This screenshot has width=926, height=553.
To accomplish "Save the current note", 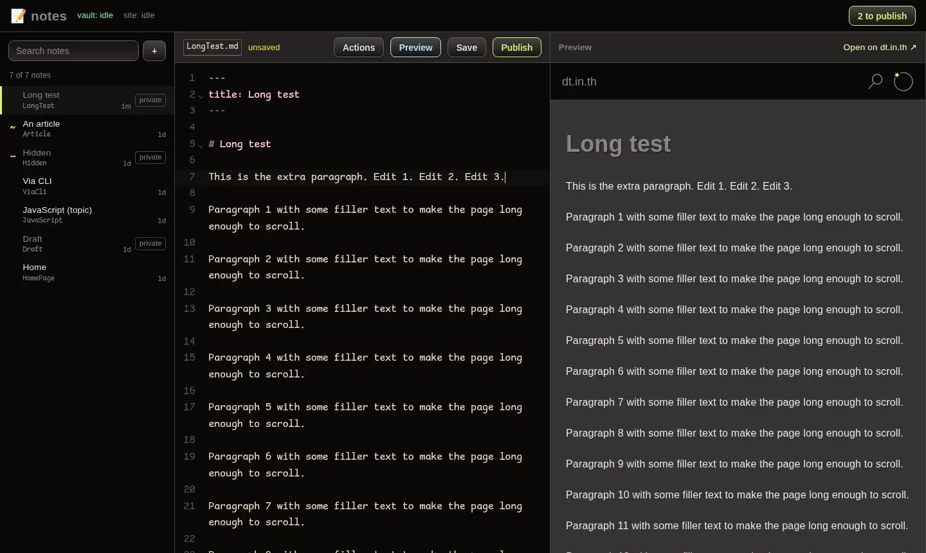I will tap(467, 48).
